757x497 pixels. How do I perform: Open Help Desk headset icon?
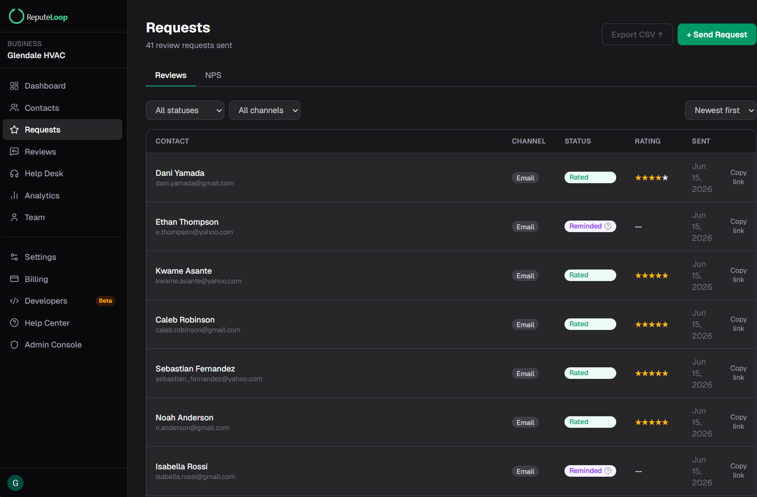[14, 174]
